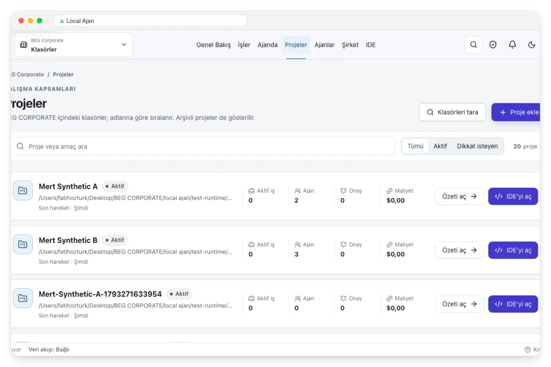Open the notifications bell
551x367 pixels.
coord(512,44)
